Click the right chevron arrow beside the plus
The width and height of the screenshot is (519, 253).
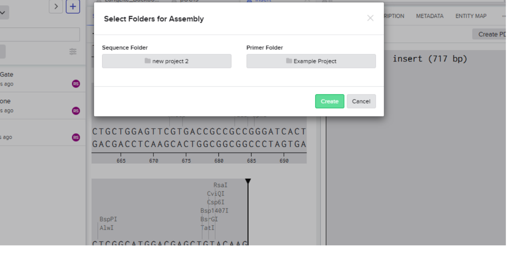[x=56, y=6]
